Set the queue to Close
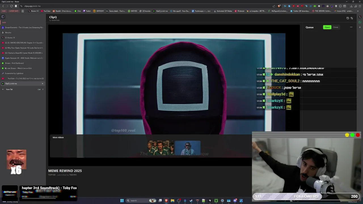Viewport: 363px width, 204px height. pos(335,27)
